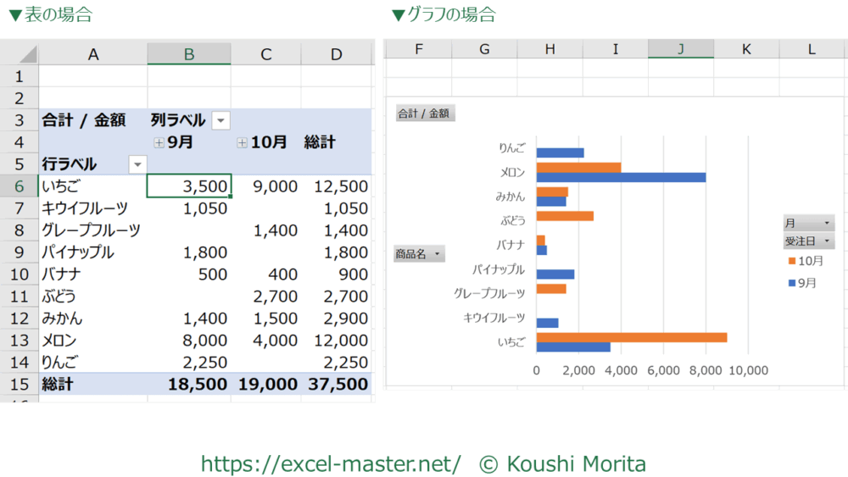
Task: Expand the 10月 group plus icon
Action: click(243, 143)
